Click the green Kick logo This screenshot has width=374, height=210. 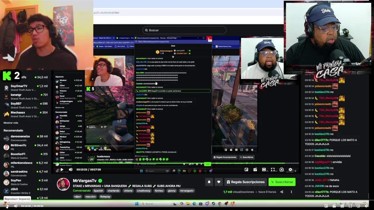(x=7, y=76)
